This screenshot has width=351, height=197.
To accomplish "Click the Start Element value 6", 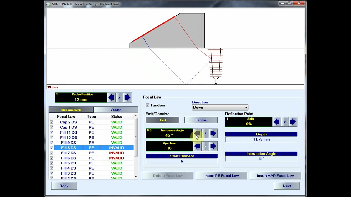I will (182, 161).
